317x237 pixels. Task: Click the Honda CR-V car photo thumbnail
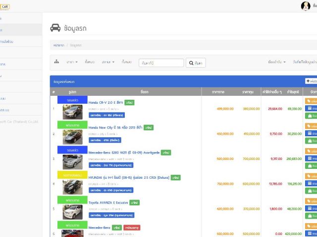73,112
